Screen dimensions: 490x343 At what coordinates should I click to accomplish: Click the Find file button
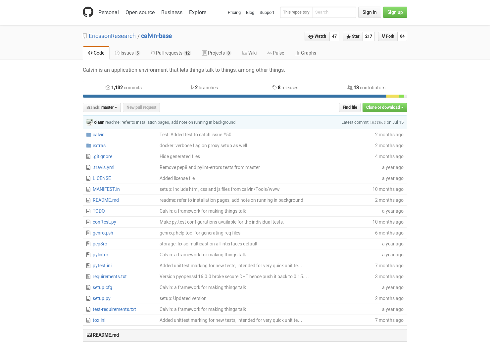[350, 107]
